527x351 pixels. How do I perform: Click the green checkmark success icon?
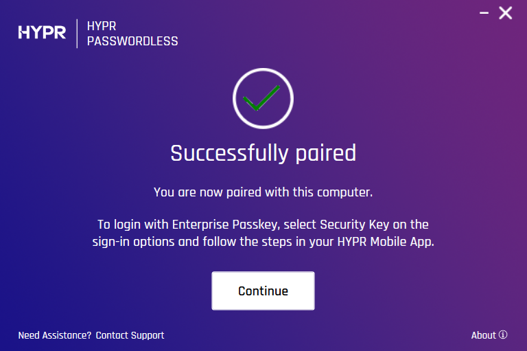pos(263,99)
